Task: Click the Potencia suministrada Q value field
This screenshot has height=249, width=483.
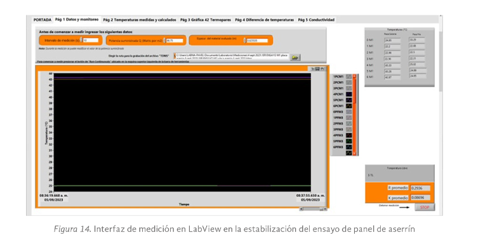Action: click(175, 41)
